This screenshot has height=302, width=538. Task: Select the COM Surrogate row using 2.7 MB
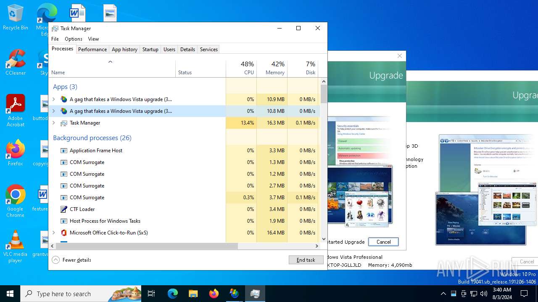pyautogui.click(x=184, y=186)
